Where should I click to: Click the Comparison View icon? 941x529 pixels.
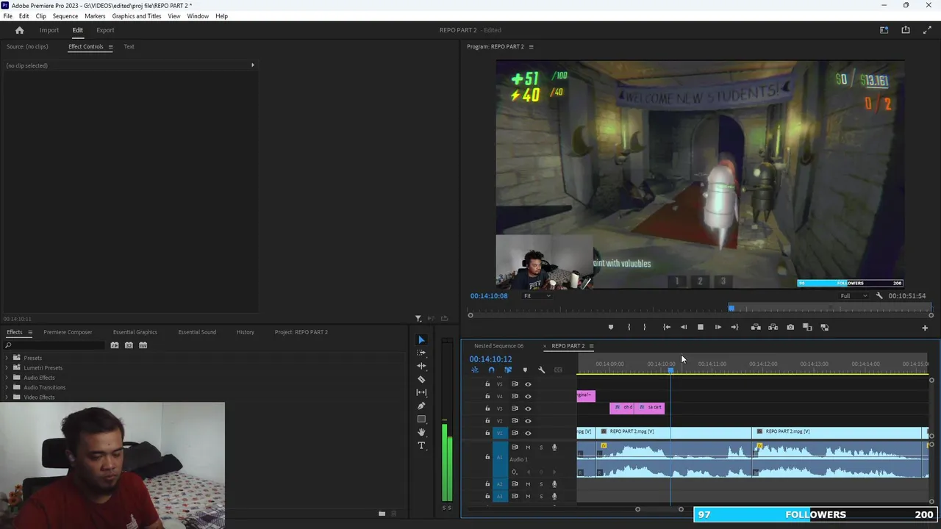click(x=807, y=327)
